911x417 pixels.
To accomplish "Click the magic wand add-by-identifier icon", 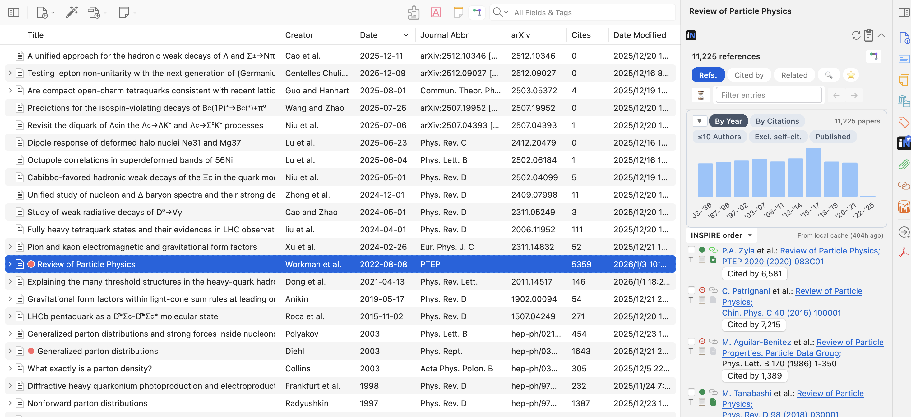I will point(72,13).
